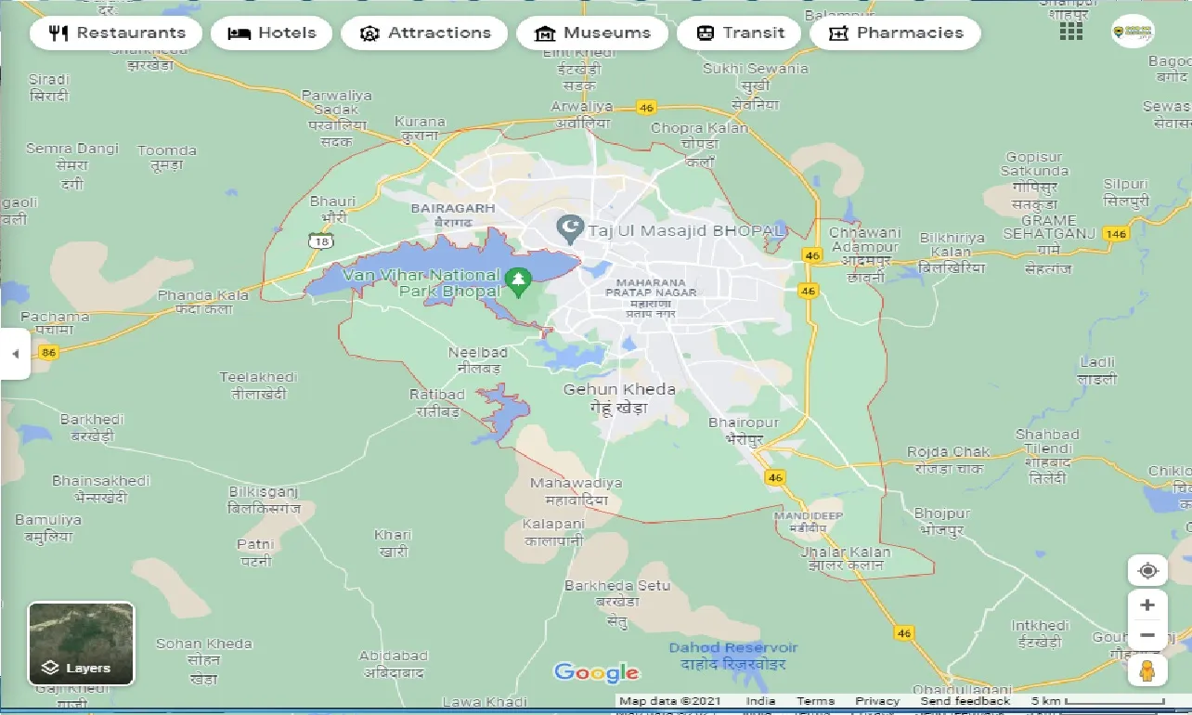The image size is (1192, 715).
Task: Click highway 18 shield near Bhauri
Action: click(322, 240)
